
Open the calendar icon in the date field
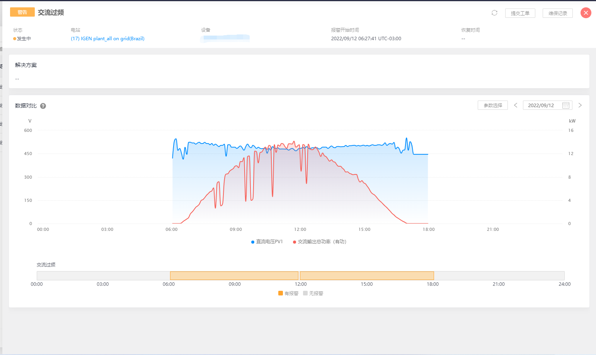pos(565,105)
